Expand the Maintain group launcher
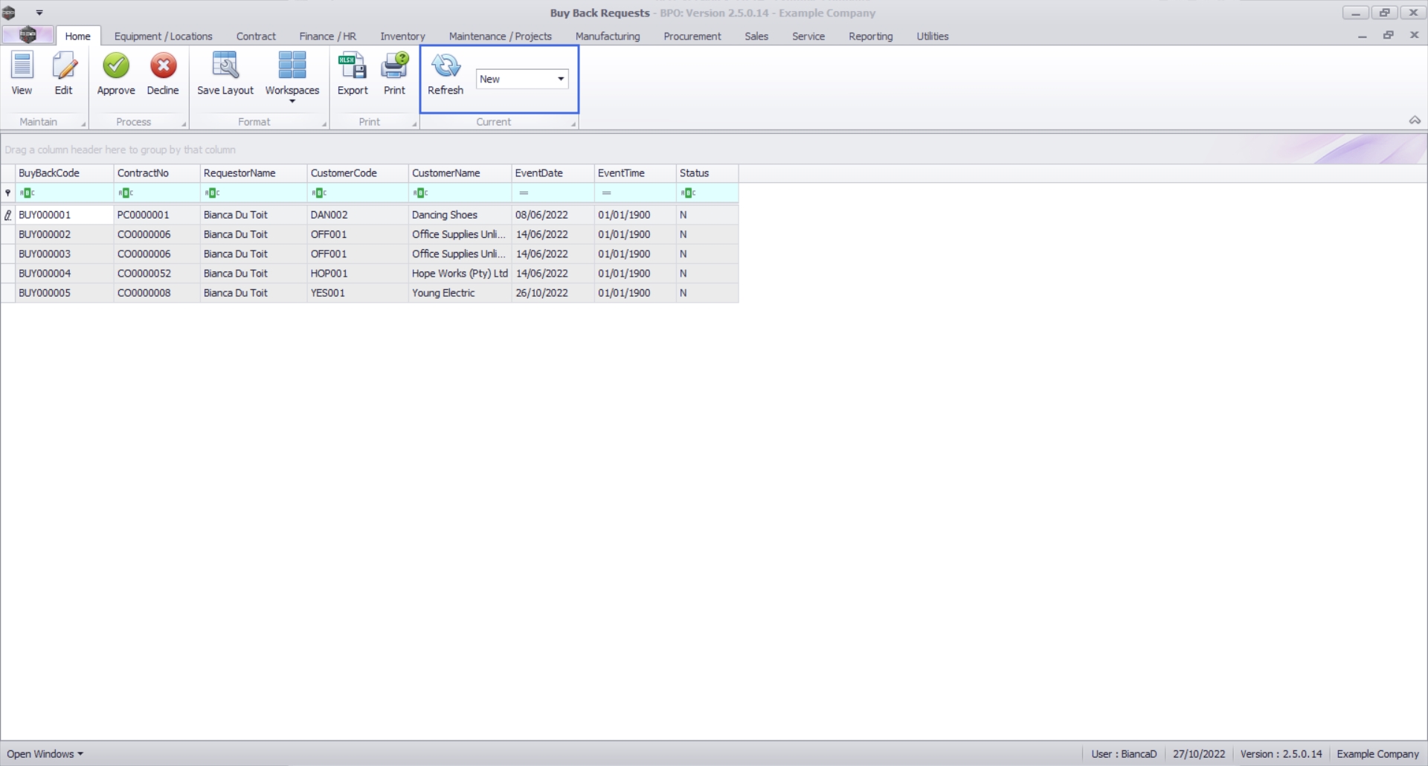This screenshot has height=766, width=1428. point(83,124)
